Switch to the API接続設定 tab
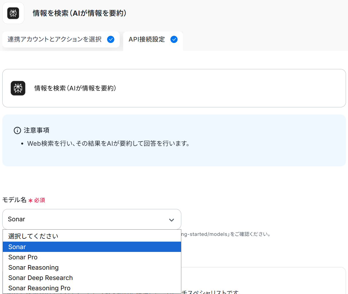This screenshot has height=294, width=348. click(x=153, y=41)
